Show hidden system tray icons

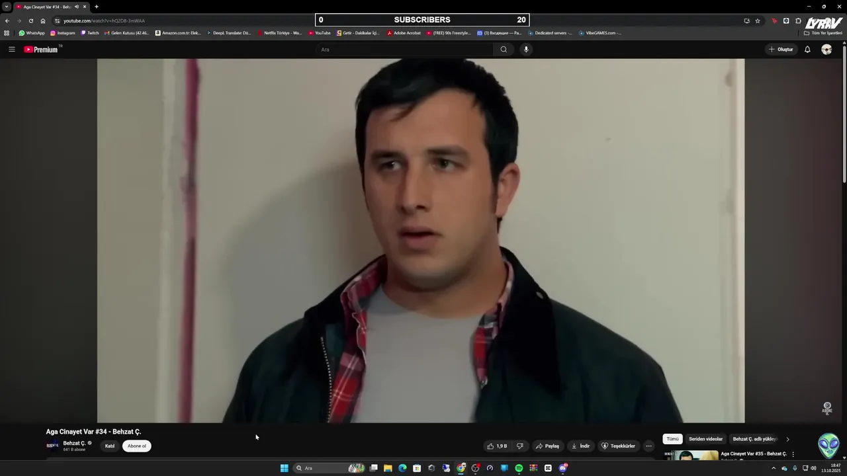coord(774,468)
